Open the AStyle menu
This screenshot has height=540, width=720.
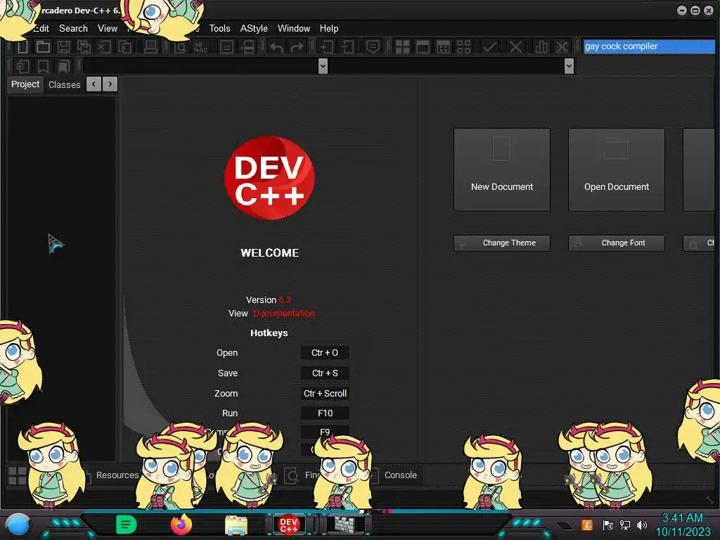[x=253, y=28]
